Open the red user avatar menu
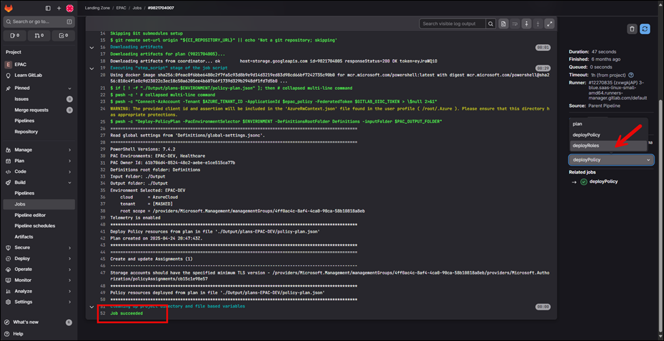 click(x=70, y=8)
